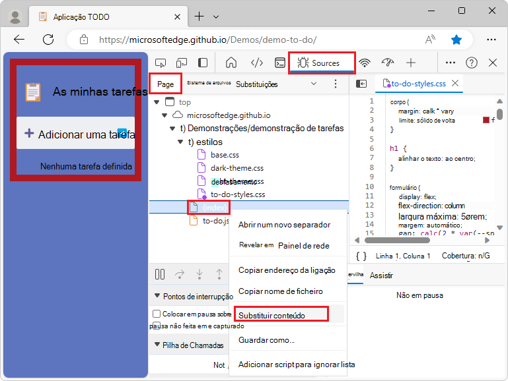Switch to the Substituições tab
Image resolution: width=508 pixels, height=381 pixels.
click(x=256, y=84)
